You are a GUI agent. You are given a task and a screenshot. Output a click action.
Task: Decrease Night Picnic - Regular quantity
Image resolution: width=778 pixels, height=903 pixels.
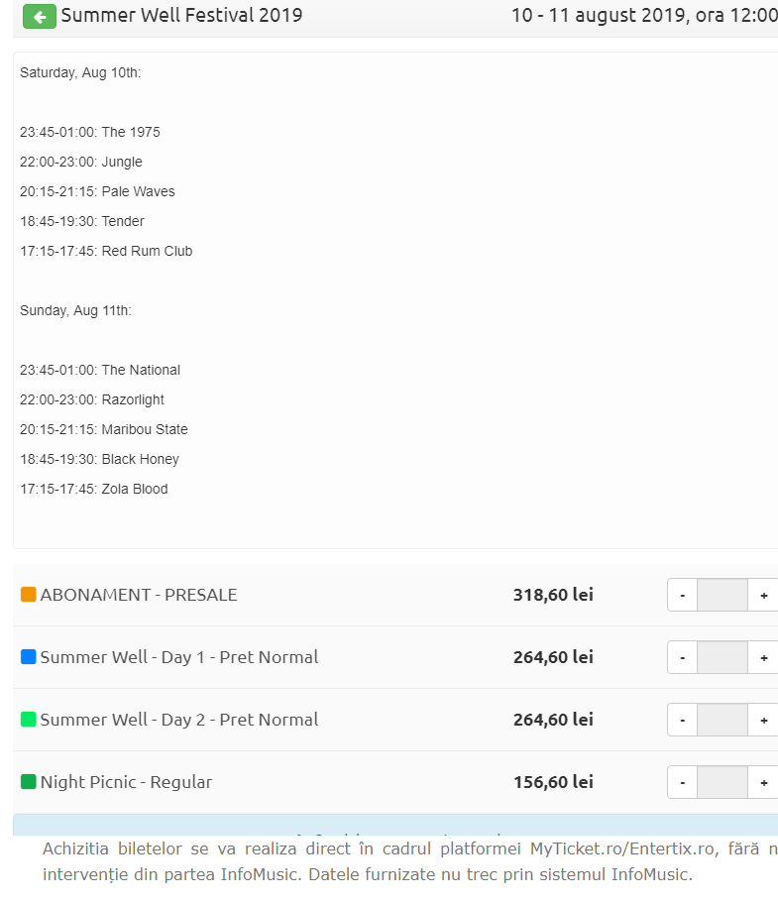pyautogui.click(x=682, y=782)
